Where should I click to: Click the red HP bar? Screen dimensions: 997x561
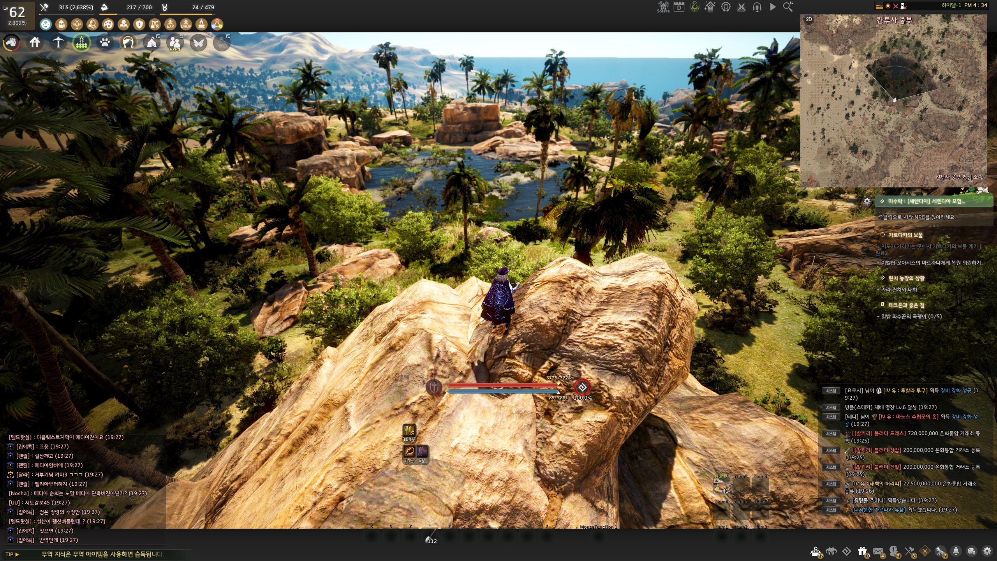(503, 385)
